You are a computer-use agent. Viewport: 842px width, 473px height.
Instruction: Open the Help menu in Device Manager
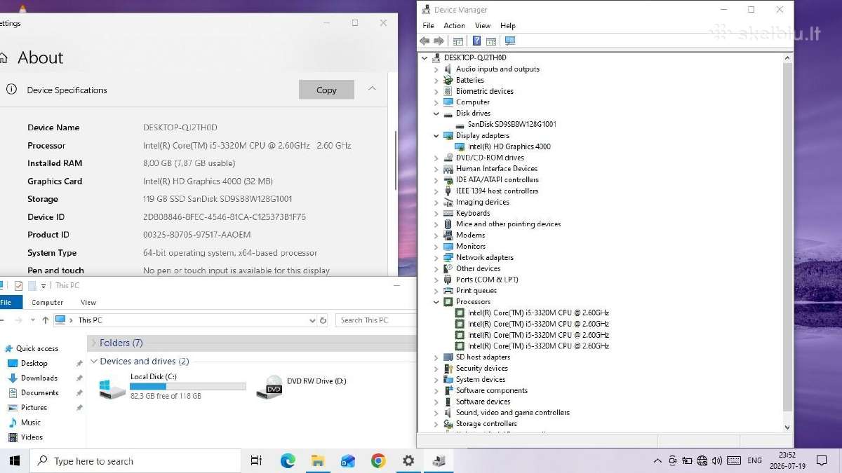click(x=508, y=25)
